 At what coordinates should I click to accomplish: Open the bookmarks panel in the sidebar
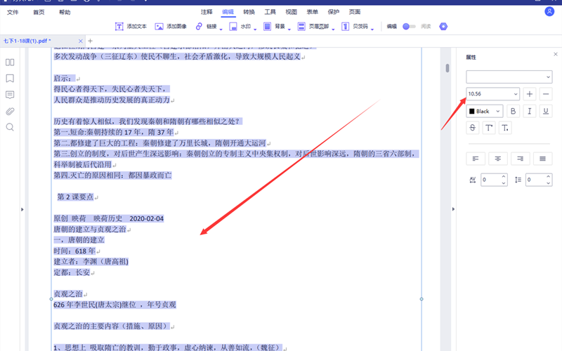(x=10, y=79)
